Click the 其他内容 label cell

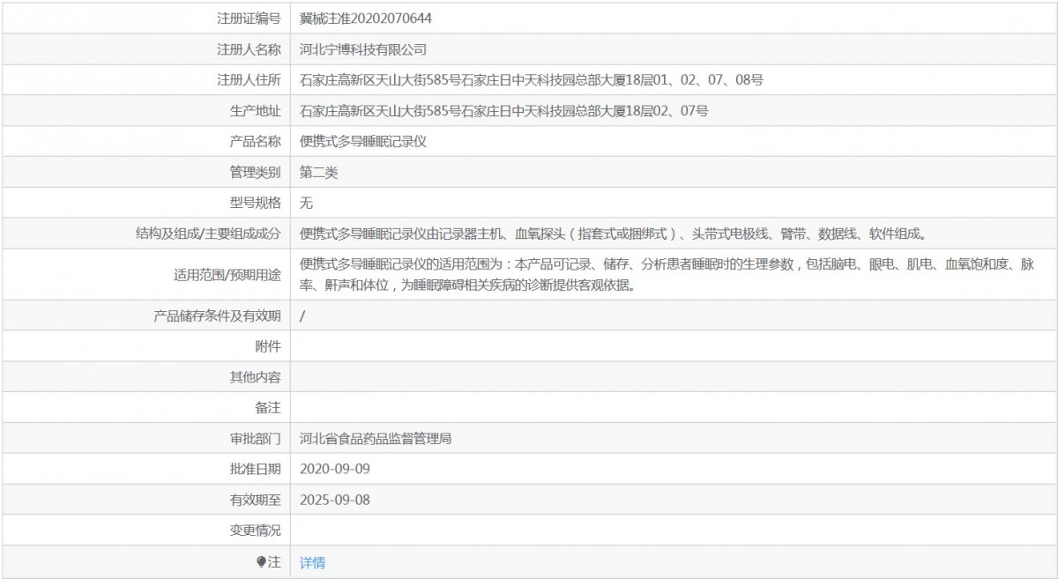pos(145,377)
